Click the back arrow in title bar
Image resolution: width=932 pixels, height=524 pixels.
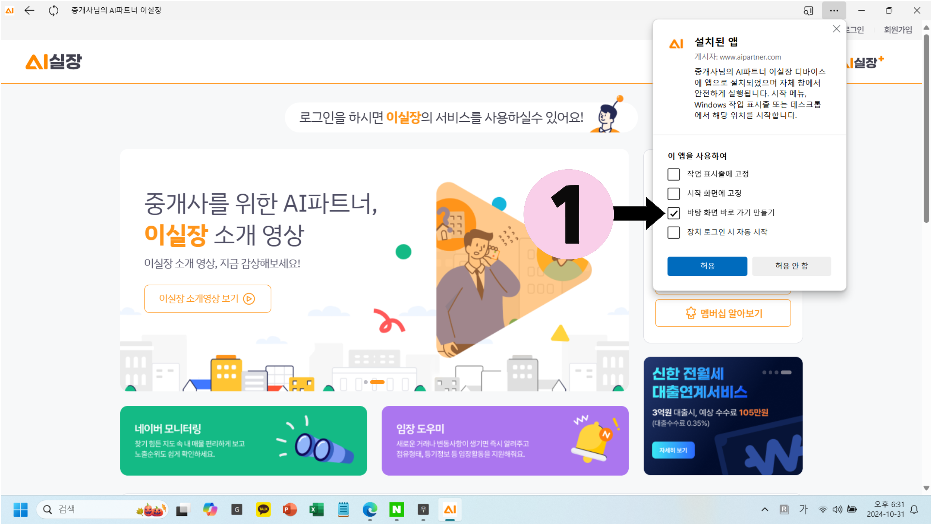tap(29, 11)
